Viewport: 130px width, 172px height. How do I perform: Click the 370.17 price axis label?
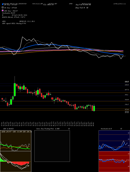point(127,105)
